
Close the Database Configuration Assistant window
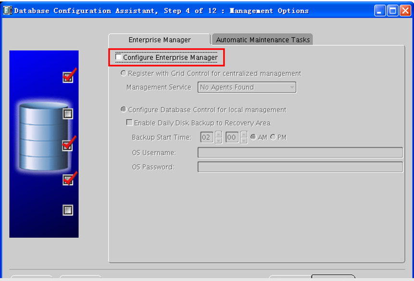click(x=405, y=11)
